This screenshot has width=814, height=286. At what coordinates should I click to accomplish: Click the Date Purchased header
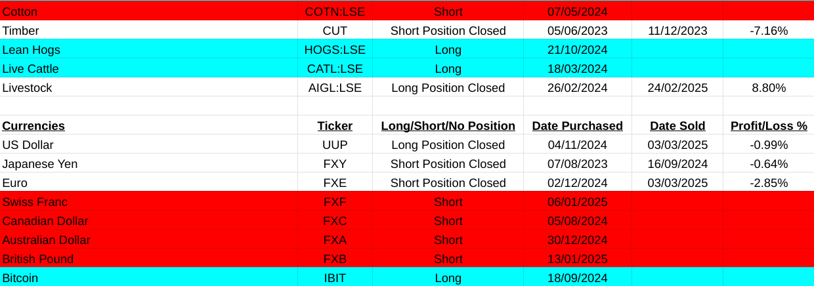point(578,126)
